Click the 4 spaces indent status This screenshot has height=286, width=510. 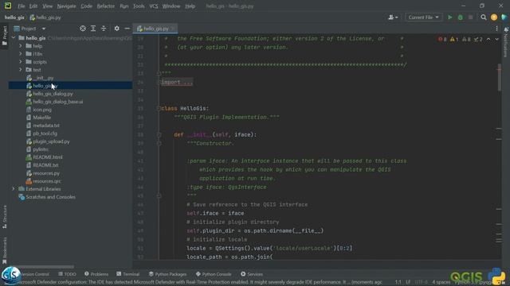click(441, 282)
